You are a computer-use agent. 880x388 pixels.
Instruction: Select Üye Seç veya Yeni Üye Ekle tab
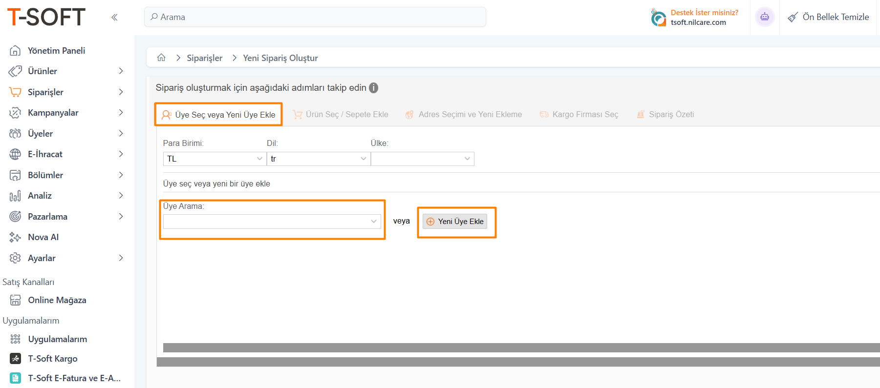(x=218, y=115)
